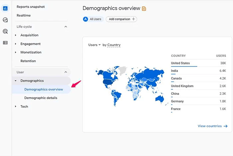Click the report insights icon beside title

[144, 9]
